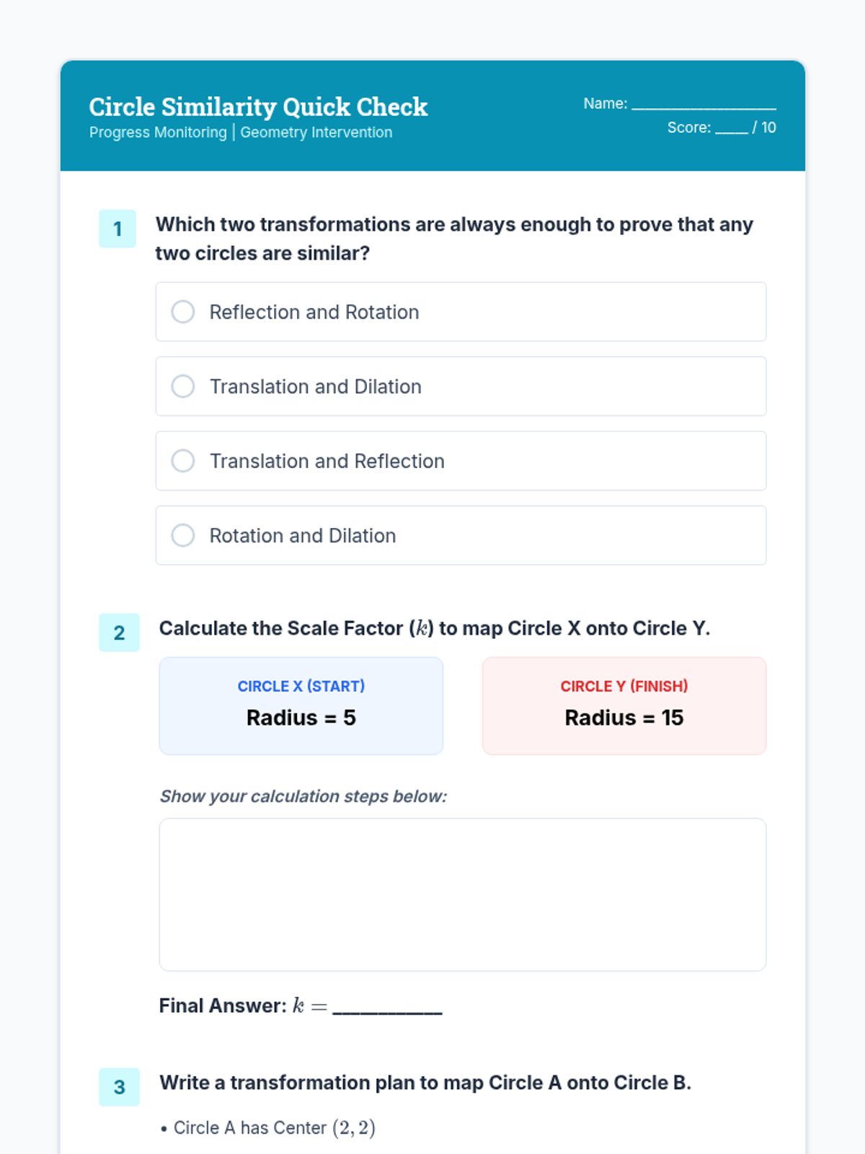
Task: Click the Name blank line in header
Action: [x=704, y=105]
